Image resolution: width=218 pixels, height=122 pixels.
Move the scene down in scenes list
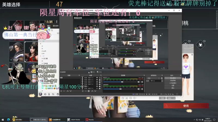[x=71, y=91]
